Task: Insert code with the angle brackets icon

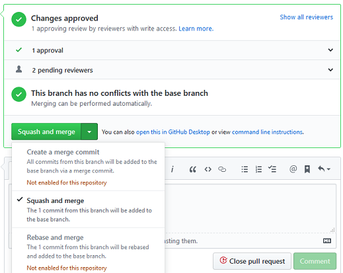Action: coord(208,169)
